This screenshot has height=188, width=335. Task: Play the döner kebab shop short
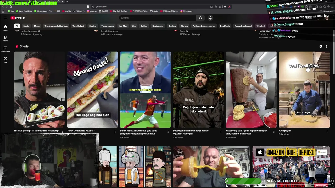(x=251, y=90)
